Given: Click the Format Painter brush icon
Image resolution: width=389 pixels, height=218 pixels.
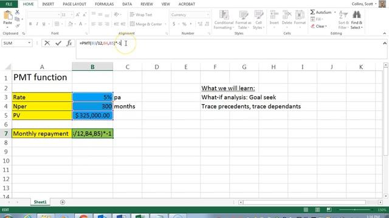Looking at the screenshot, I should point(17,25).
